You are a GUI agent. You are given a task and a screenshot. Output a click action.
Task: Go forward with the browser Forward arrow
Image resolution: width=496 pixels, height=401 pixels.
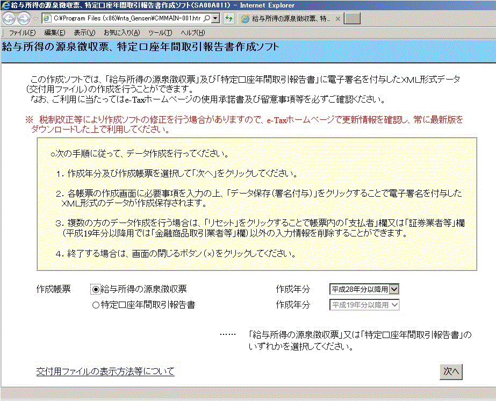(x=24, y=19)
